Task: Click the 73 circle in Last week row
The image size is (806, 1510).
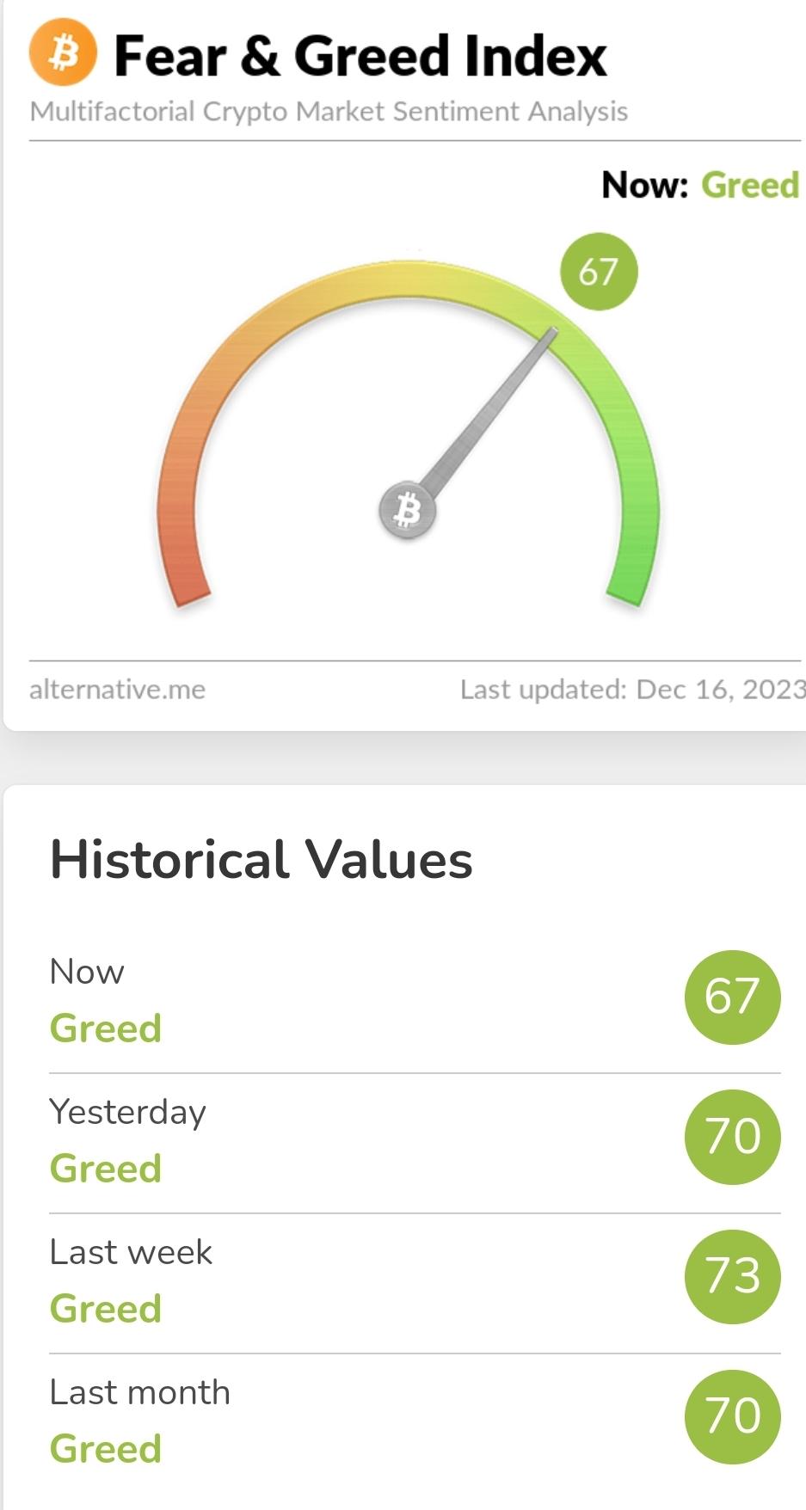Action: point(733,1277)
